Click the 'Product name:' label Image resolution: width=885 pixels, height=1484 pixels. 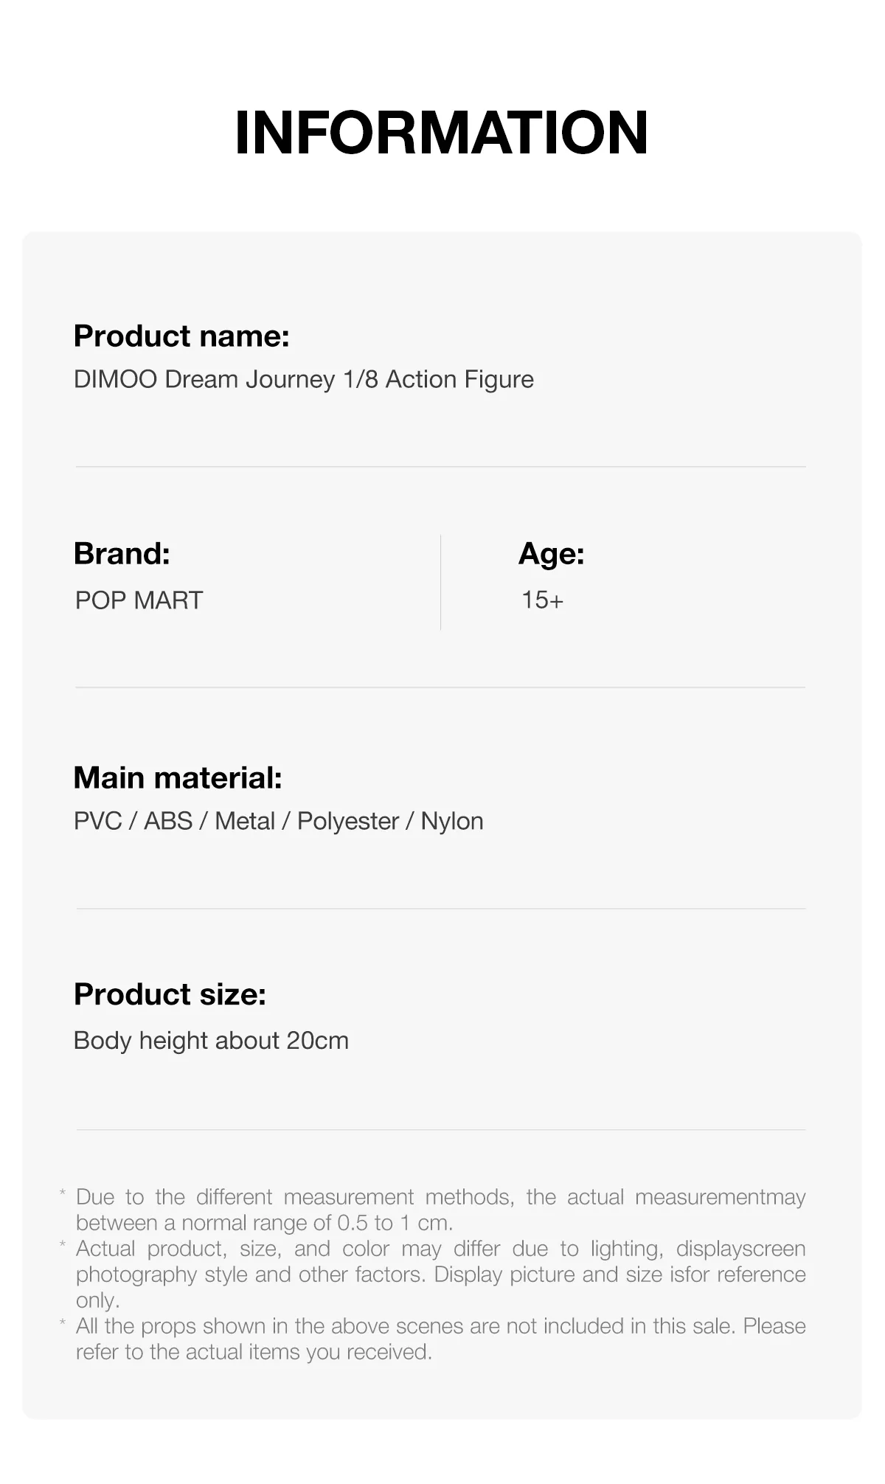click(x=181, y=336)
